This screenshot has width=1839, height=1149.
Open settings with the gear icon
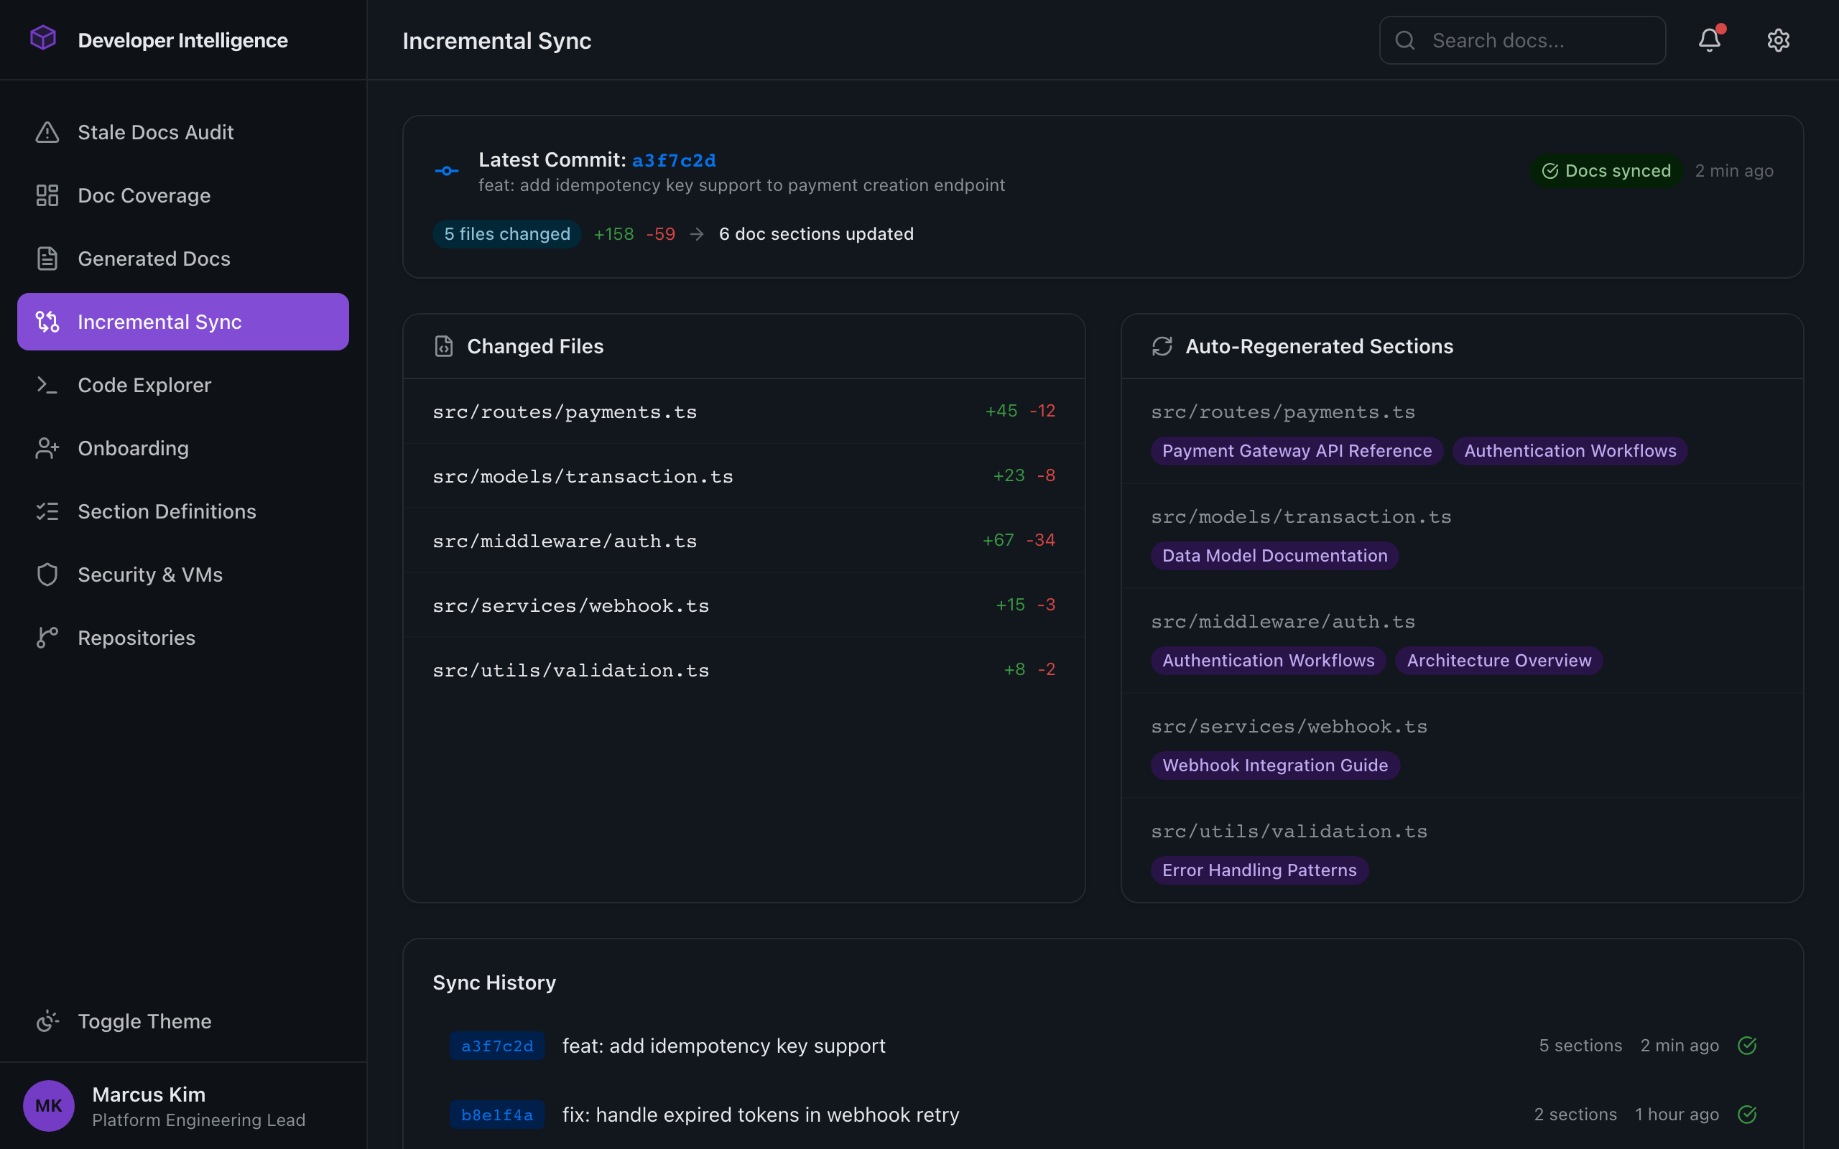[x=1779, y=39]
